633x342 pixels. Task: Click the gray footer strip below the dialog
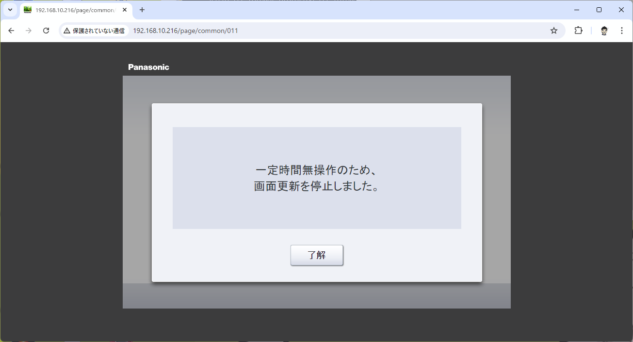316,296
